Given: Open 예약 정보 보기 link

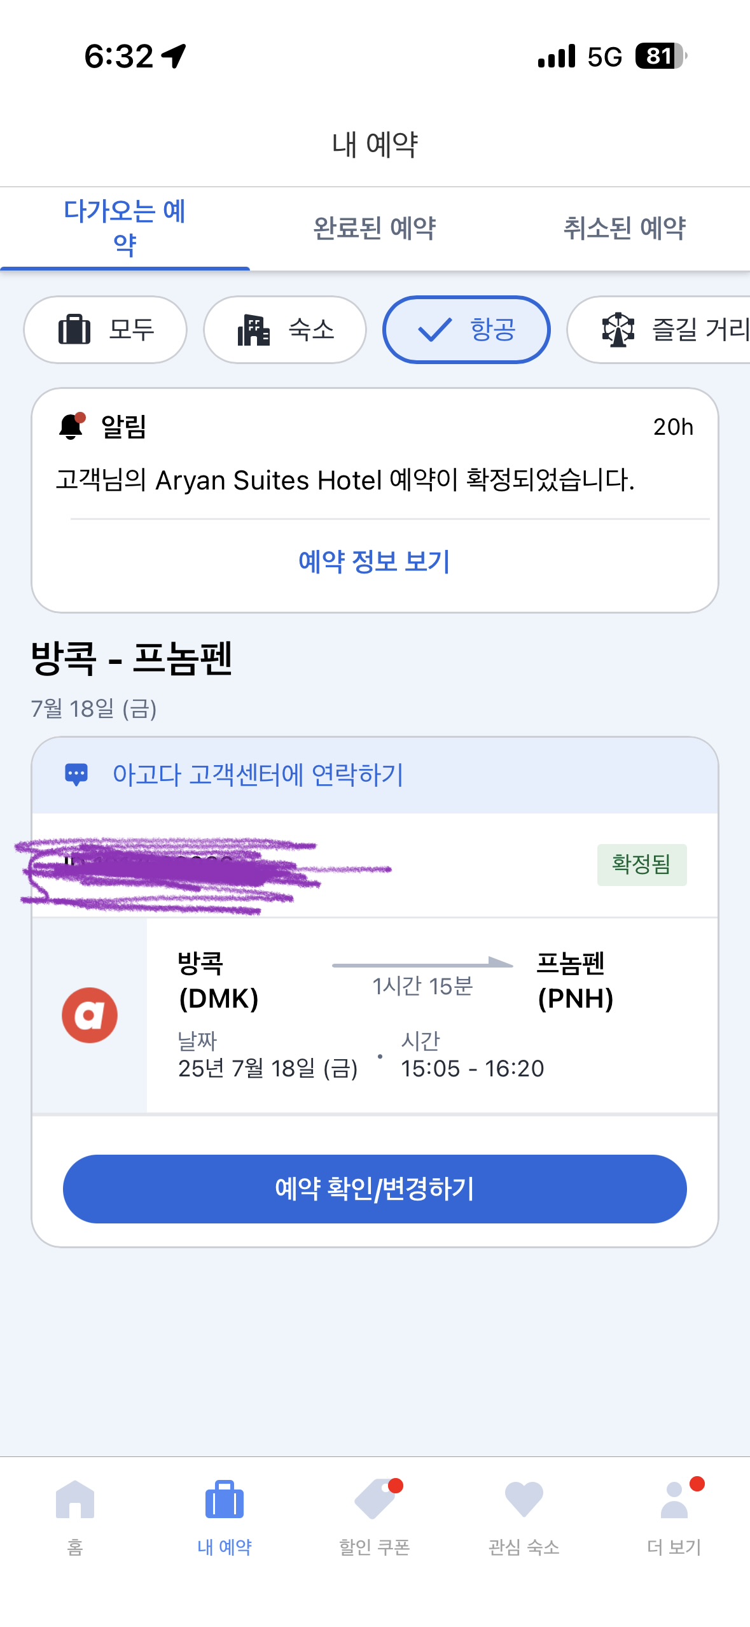Looking at the screenshot, I should click(375, 561).
